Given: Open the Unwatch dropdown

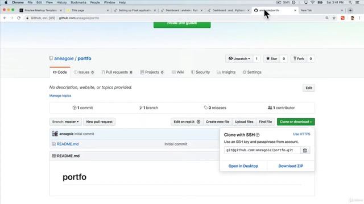Looking at the screenshot, I should click(239, 59).
